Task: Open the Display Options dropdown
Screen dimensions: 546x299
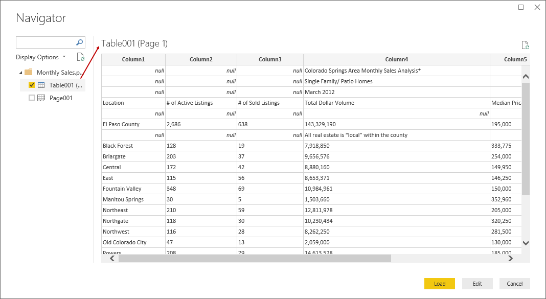Action: [x=41, y=57]
